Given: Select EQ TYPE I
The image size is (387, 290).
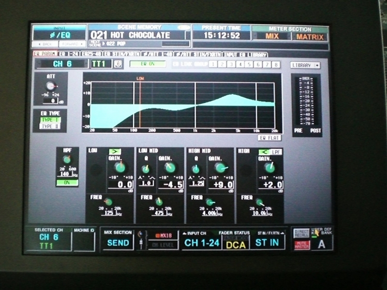Looking at the screenshot, I should pos(50,120).
